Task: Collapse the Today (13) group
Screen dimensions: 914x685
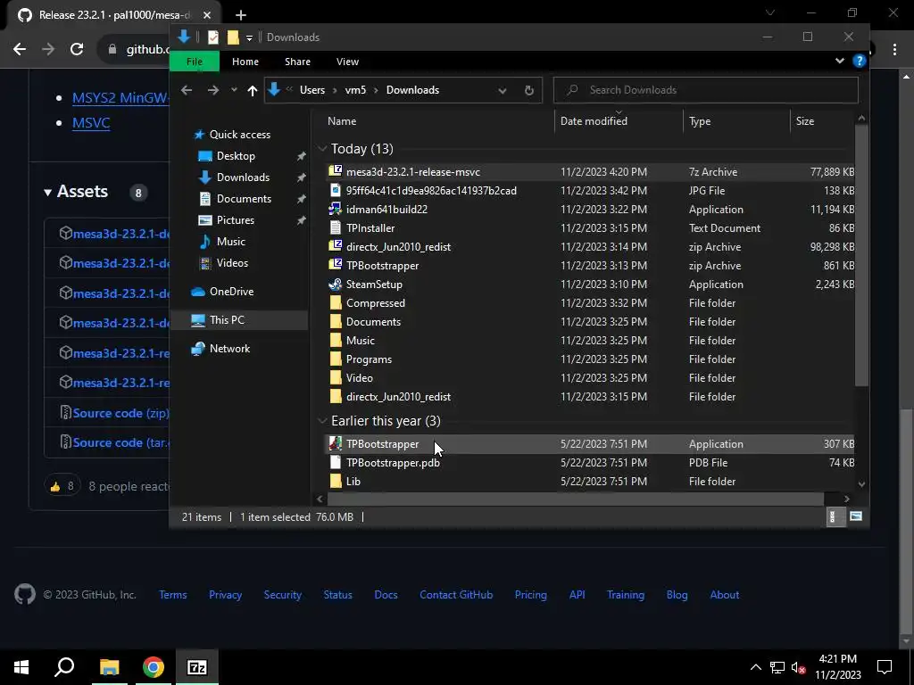Action: click(x=322, y=149)
